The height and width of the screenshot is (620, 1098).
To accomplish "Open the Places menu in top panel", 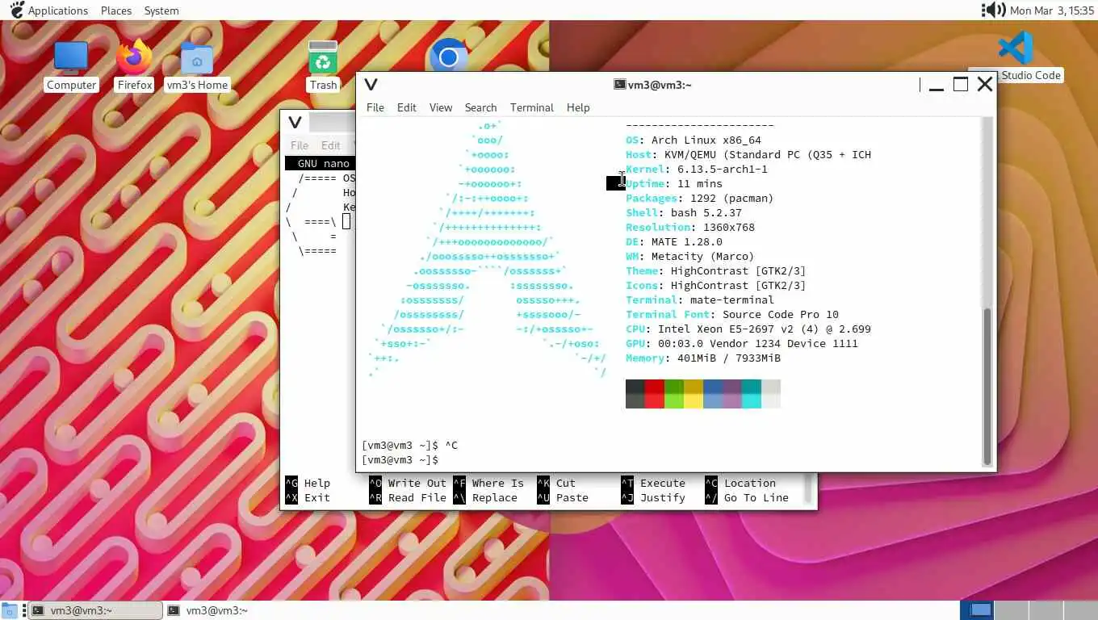I will (x=116, y=10).
